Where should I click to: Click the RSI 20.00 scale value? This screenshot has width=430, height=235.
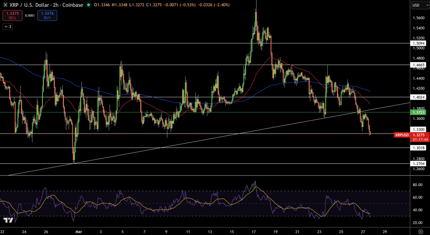pos(417,223)
